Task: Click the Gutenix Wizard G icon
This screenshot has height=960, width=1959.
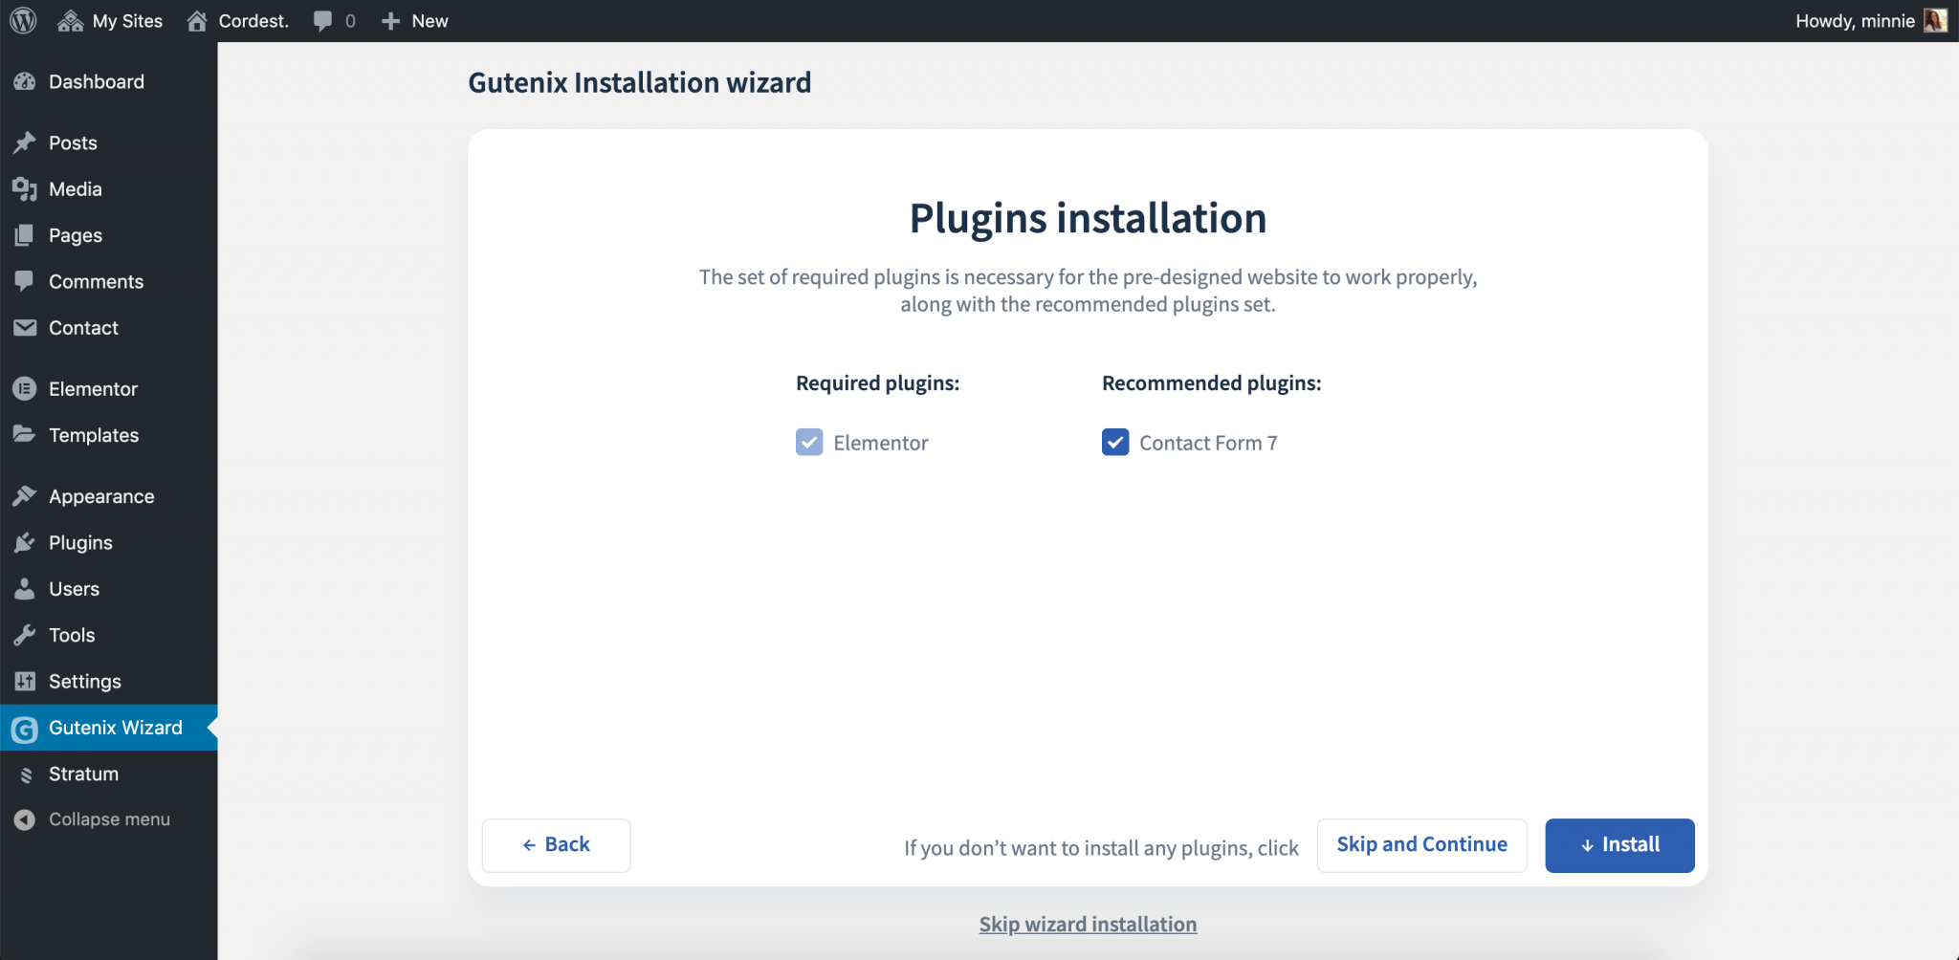Action: 25,730
